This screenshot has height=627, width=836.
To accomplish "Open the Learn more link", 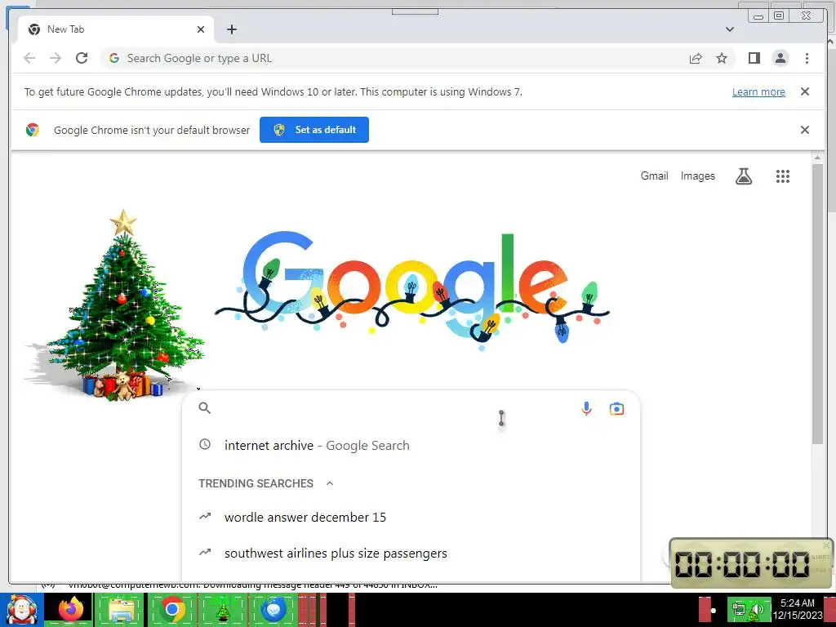I will (758, 91).
